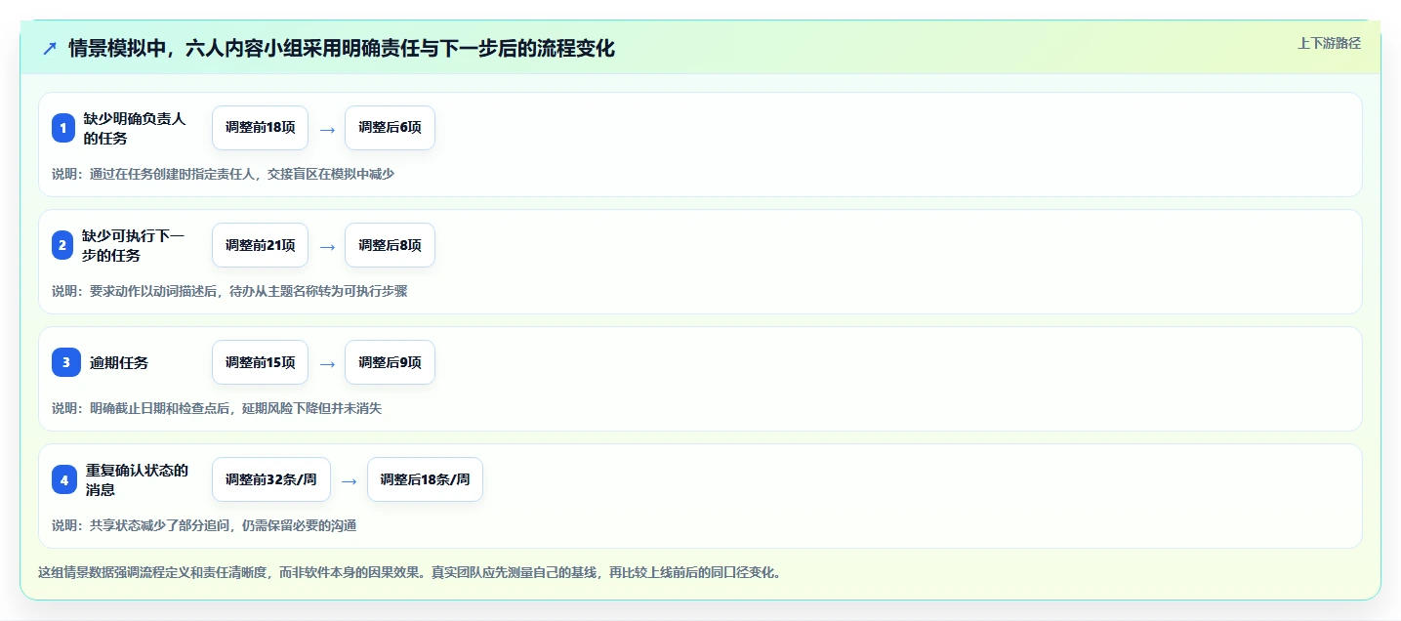Click the 调整前18项 chip
This screenshot has height=621, width=1401.
(260, 128)
